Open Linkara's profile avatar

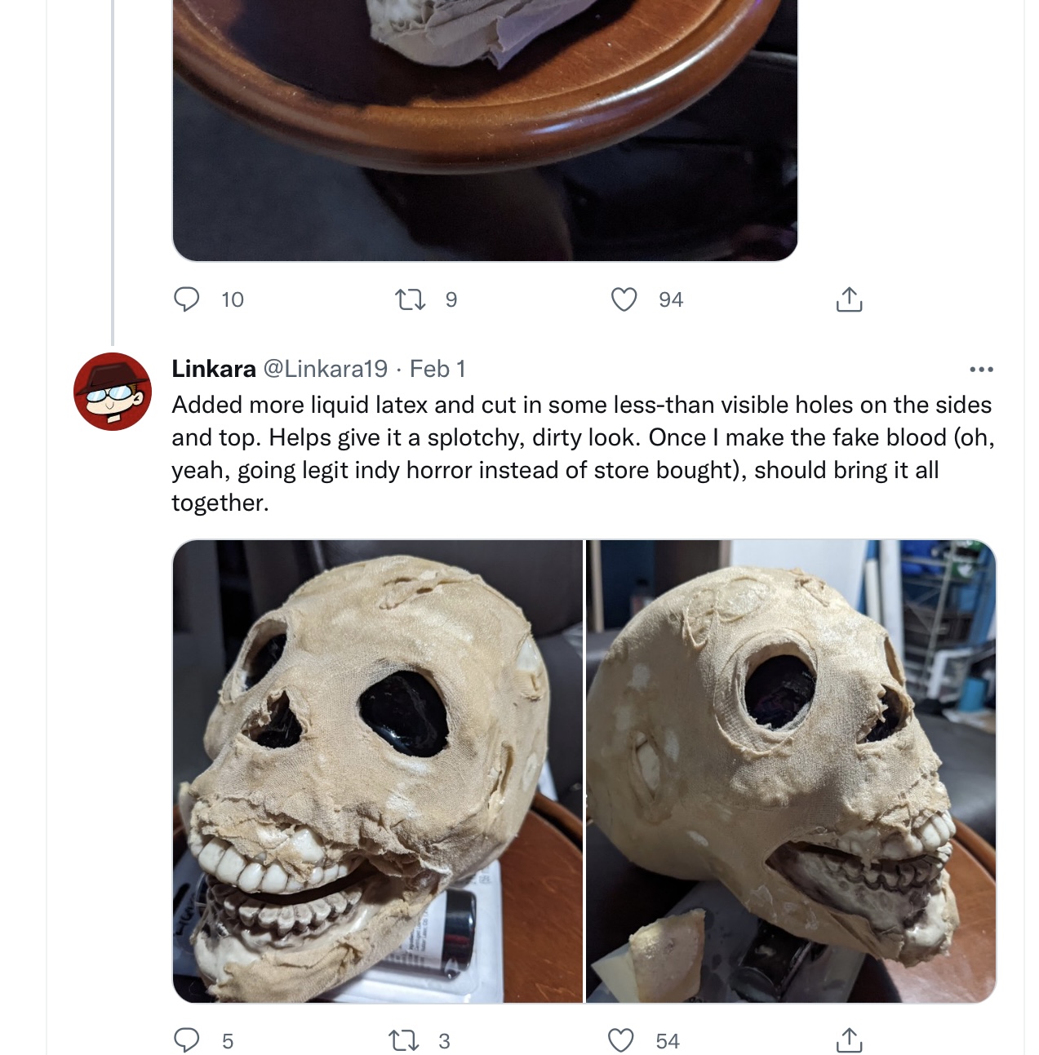[x=113, y=392]
